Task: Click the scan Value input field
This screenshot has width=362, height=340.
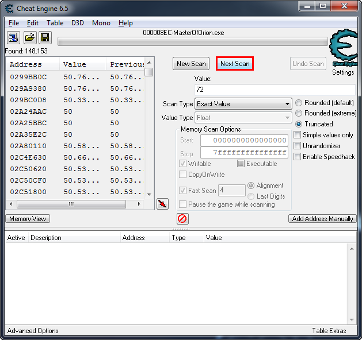Action: tap(275, 90)
